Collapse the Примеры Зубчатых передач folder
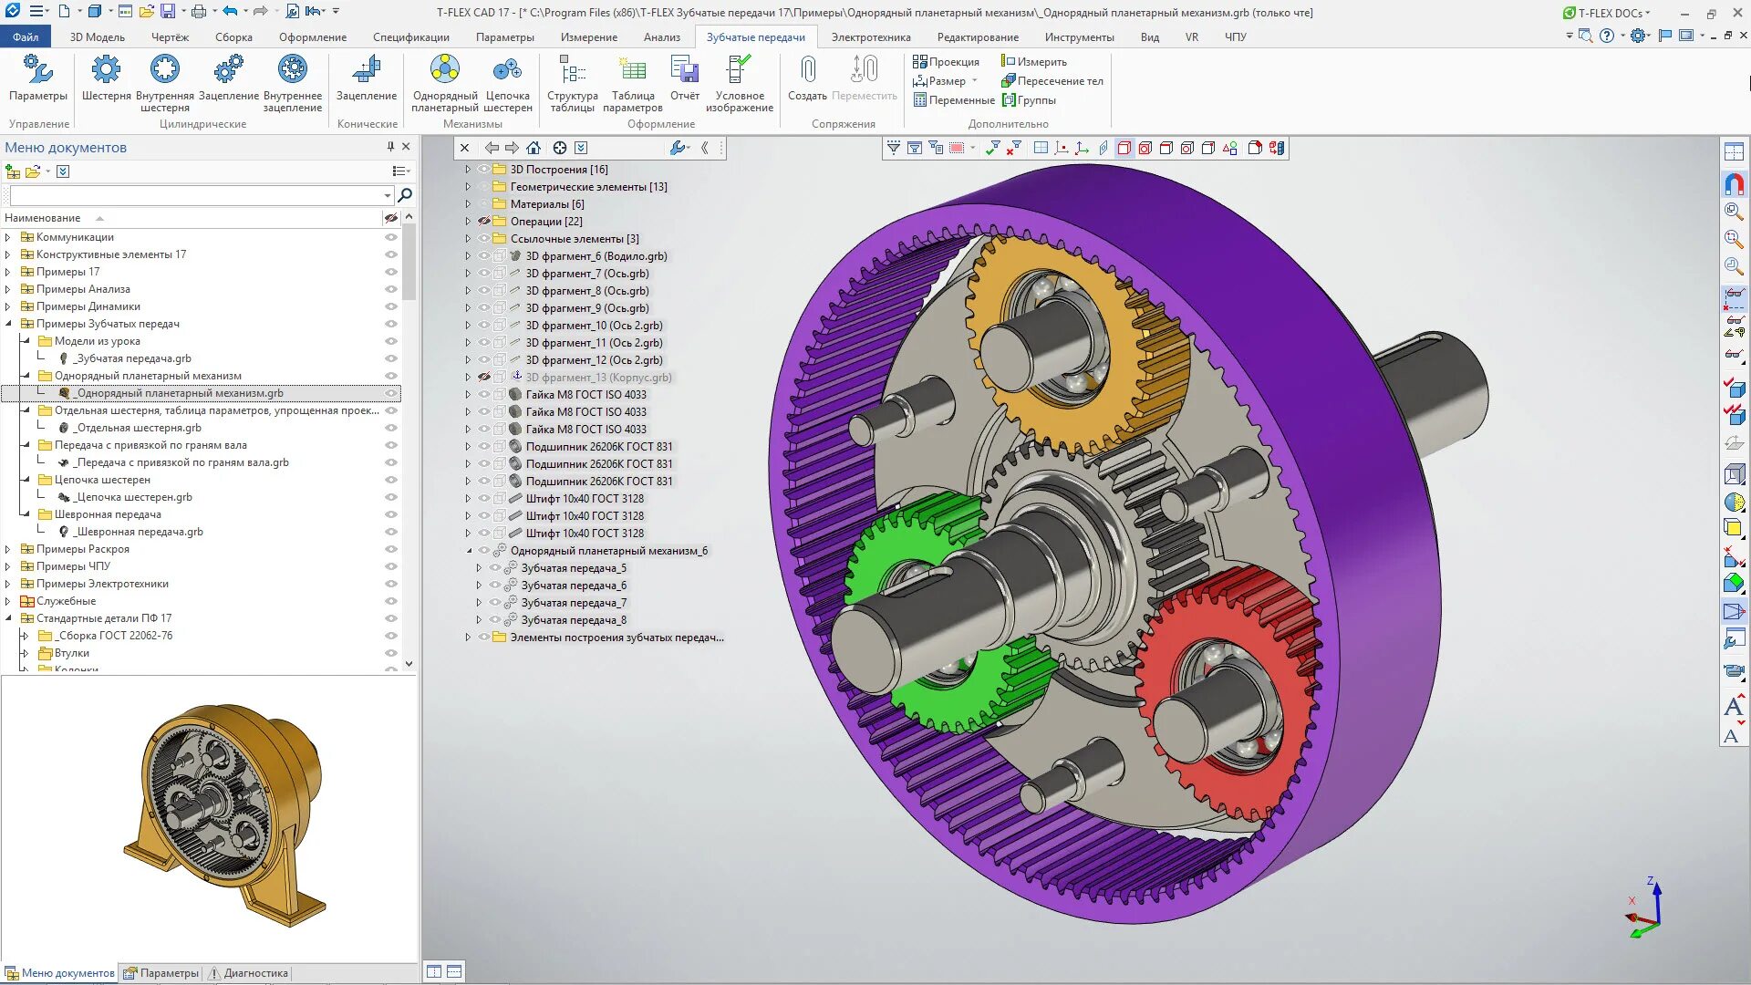Image resolution: width=1751 pixels, height=985 pixels. point(9,324)
